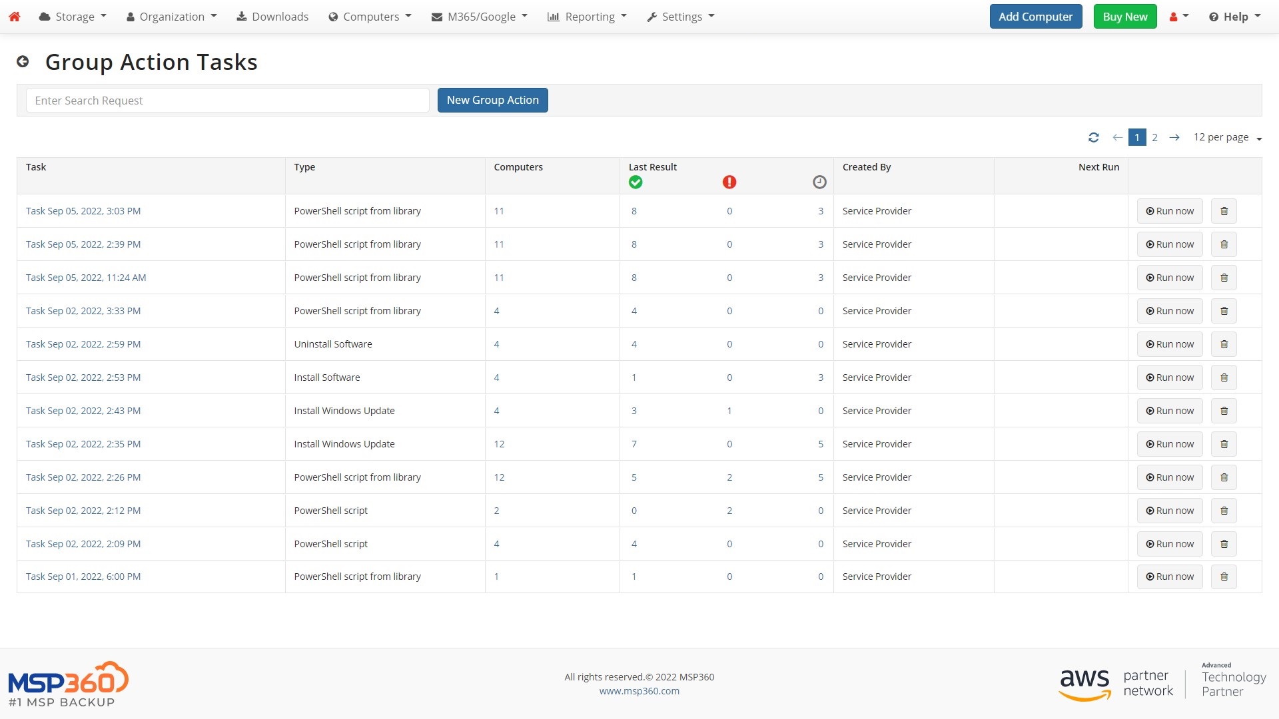Delete Task Sep 05, 2022, 3:03 PM
The height and width of the screenshot is (719, 1279).
click(x=1224, y=211)
